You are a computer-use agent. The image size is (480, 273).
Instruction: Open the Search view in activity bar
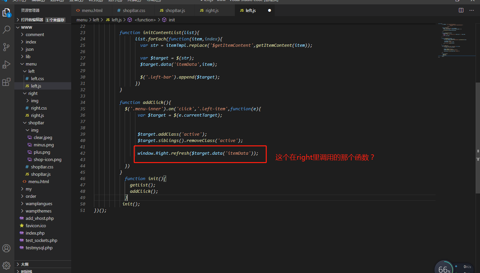point(6,30)
